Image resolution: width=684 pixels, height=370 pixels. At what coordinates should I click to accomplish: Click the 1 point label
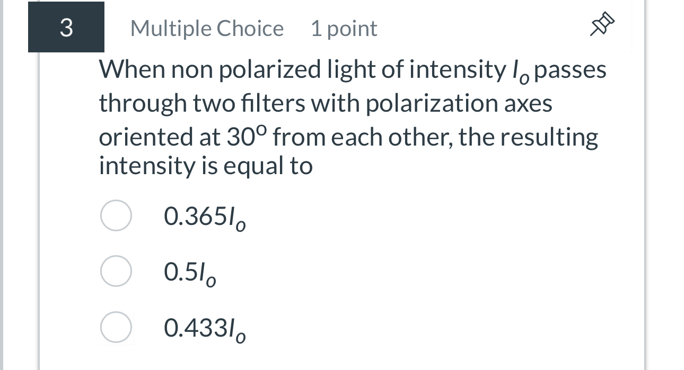344,28
